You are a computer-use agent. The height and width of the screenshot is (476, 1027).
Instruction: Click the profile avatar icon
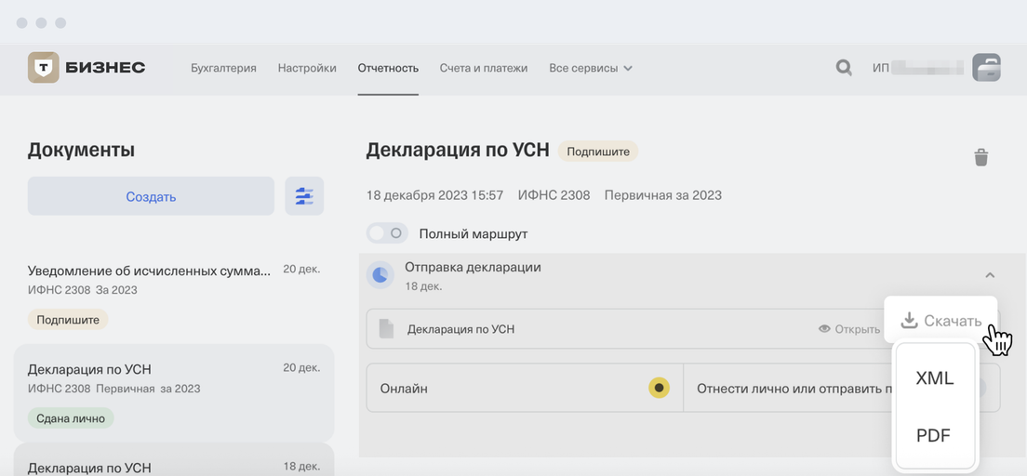pyautogui.click(x=986, y=68)
